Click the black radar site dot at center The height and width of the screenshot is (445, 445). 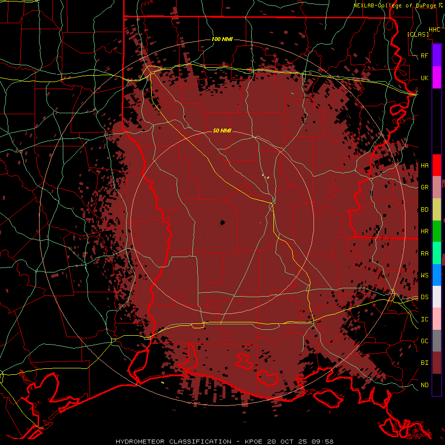pos(222,223)
